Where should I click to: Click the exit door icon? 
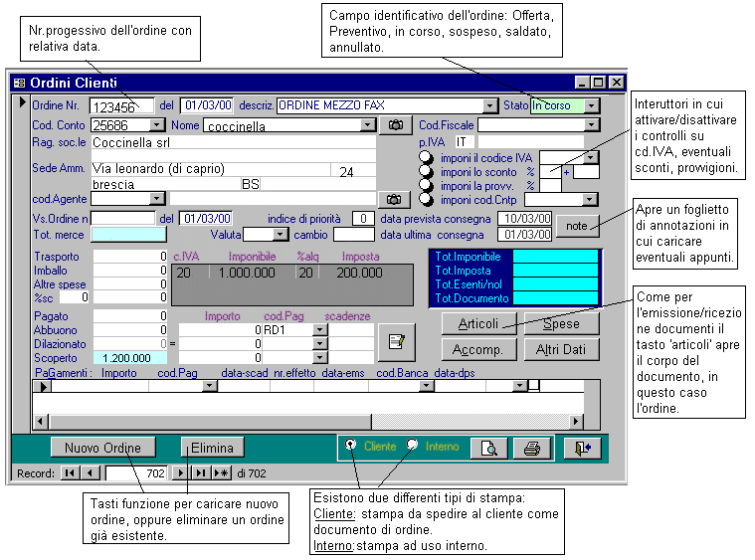582,449
